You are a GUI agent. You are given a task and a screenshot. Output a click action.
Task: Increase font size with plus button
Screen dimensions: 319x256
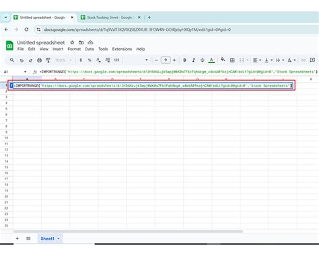point(174,60)
